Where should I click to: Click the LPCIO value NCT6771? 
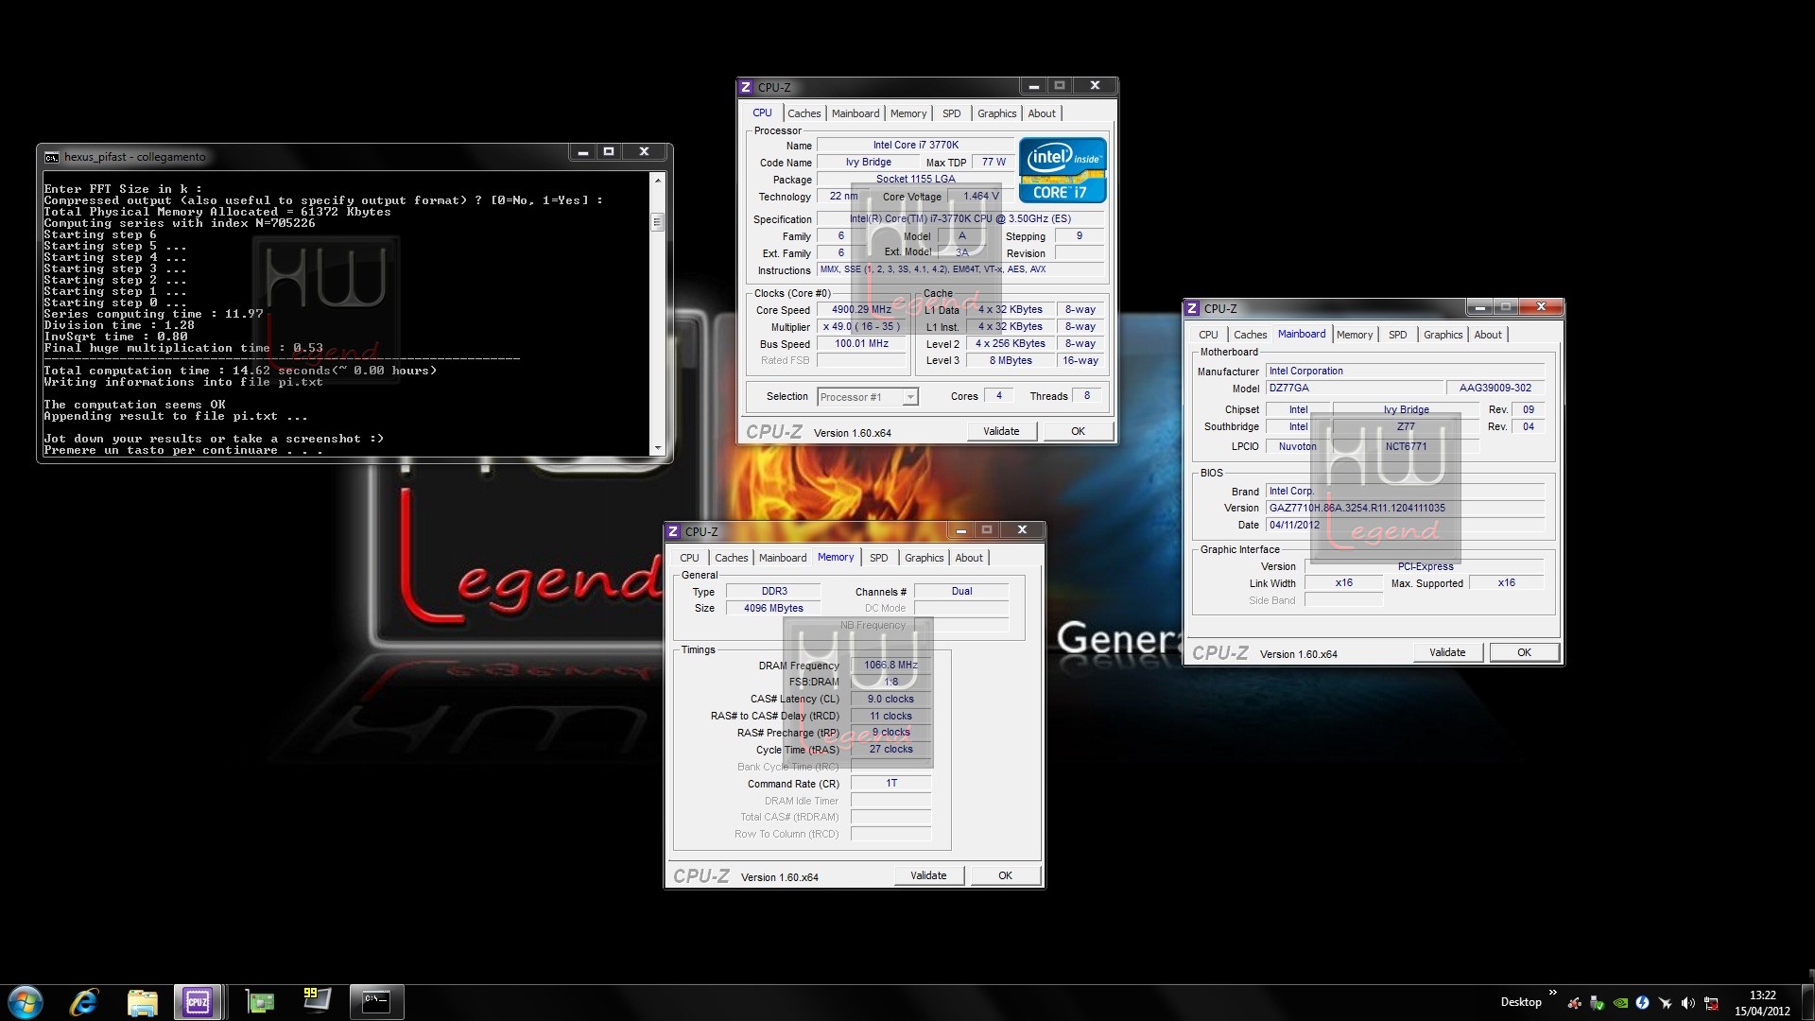1406,446
